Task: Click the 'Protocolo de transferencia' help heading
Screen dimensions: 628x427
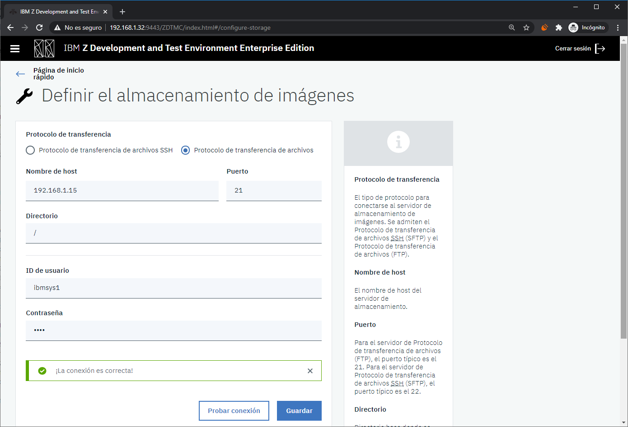Action: 397,179
